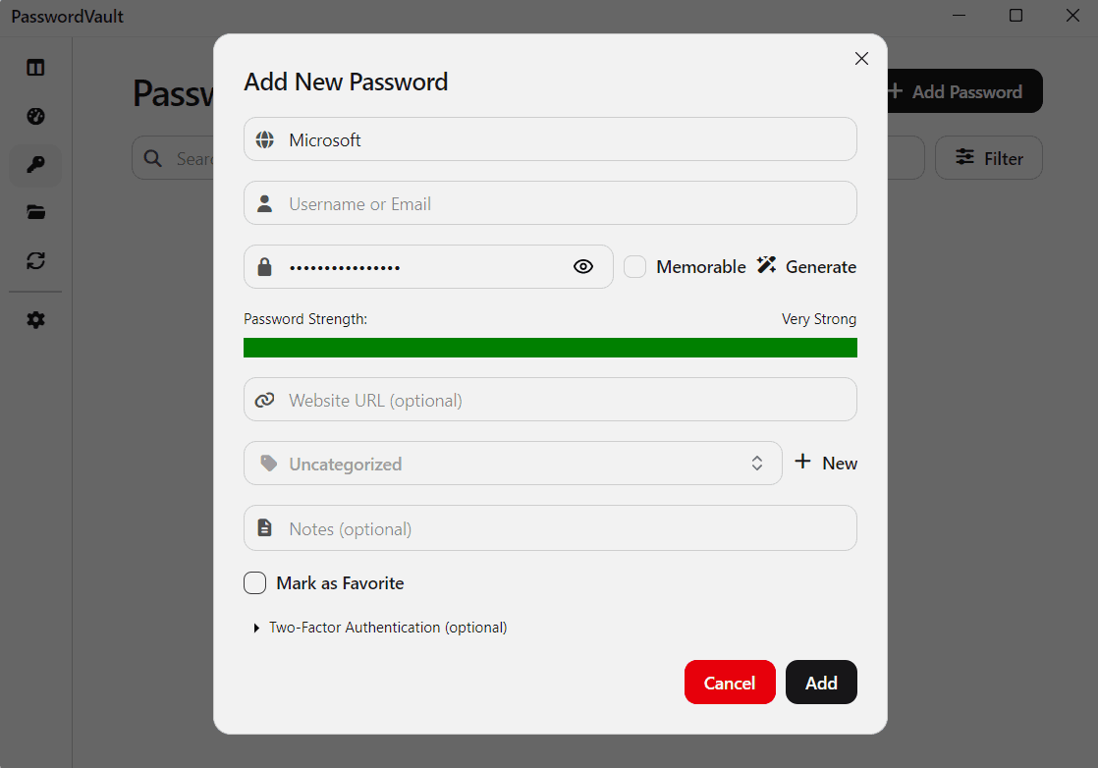Select the key passwords icon in sidebar
This screenshot has height=768, width=1098.
click(x=35, y=165)
